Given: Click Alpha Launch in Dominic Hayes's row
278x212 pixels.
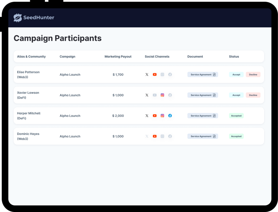Looking at the screenshot, I should [x=70, y=136].
